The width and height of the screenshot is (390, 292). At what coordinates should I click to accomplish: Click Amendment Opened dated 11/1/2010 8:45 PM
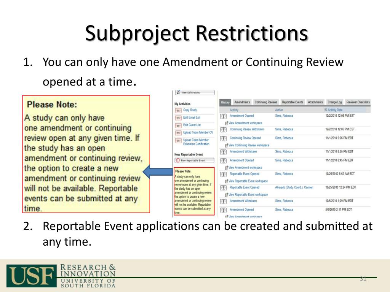click(242, 160)
